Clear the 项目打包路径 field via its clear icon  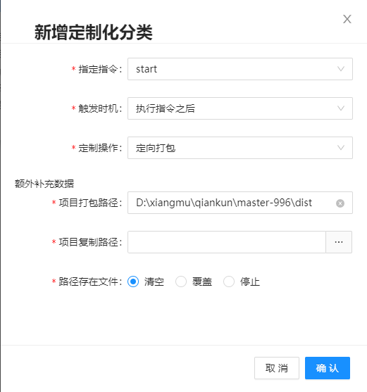click(x=340, y=203)
